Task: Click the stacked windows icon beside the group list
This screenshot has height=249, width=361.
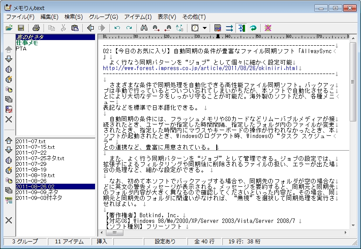Action: [x=9, y=99]
